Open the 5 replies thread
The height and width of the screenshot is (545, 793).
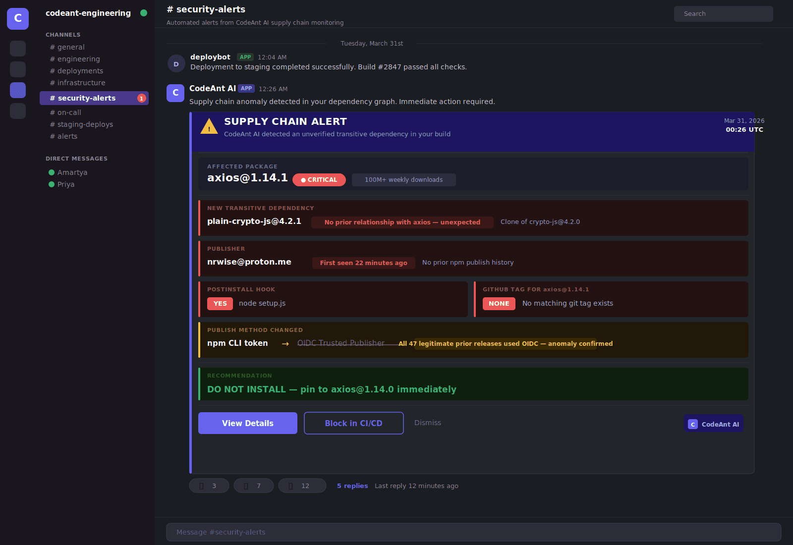click(x=352, y=486)
